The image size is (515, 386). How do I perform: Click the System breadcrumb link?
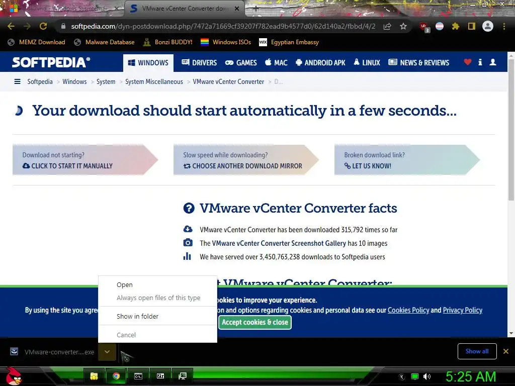106,81
